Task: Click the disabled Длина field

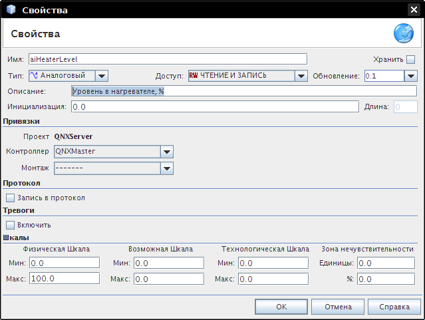Action: click(x=406, y=106)
